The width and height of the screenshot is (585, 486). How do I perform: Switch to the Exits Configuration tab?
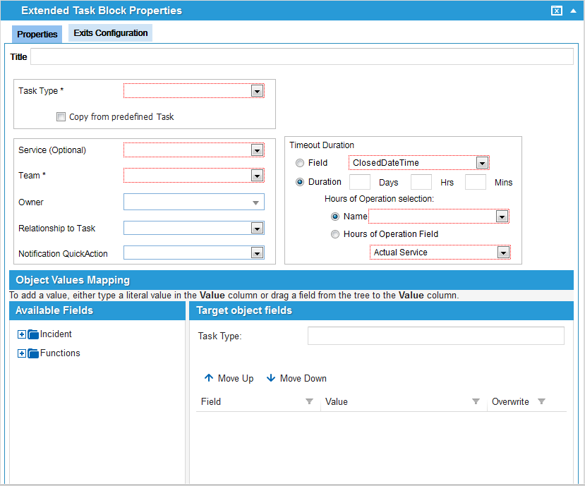tap(111, 33)
